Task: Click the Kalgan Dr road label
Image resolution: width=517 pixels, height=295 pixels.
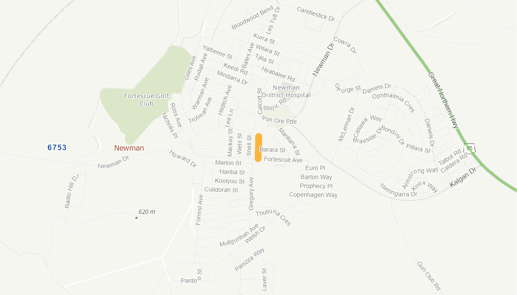Action: pyautogui.click(x=463, y=177)
